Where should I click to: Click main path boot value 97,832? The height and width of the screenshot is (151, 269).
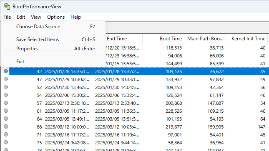(x=217, y=79)
